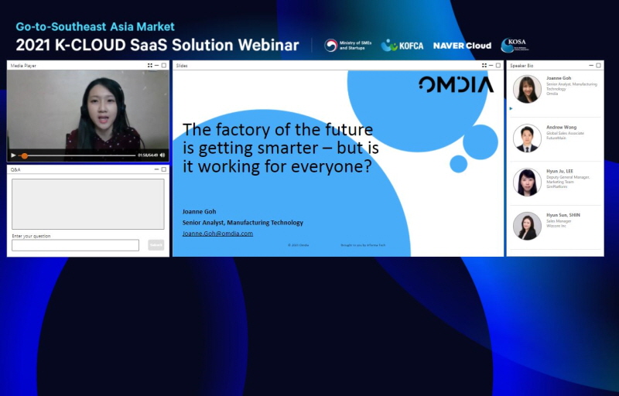
Task: Maximize the Q&A panel
Action: (x=163, y=169)
